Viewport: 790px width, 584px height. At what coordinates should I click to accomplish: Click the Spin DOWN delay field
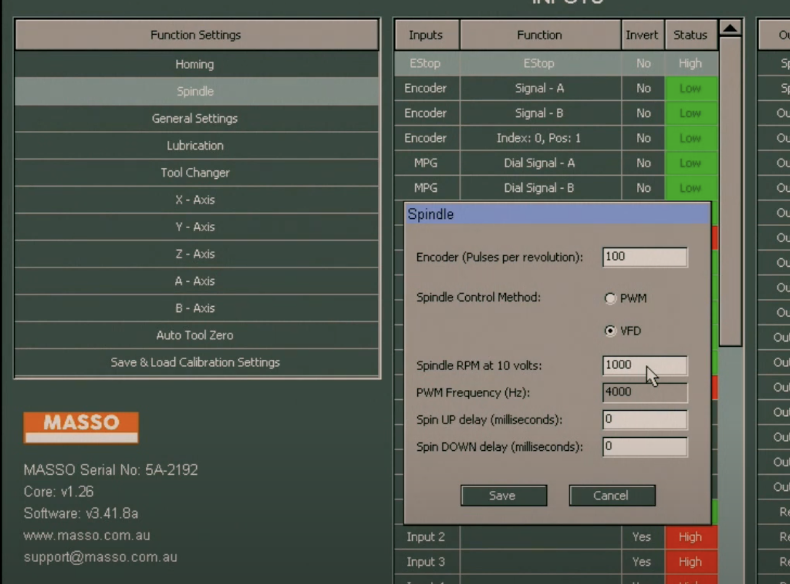644,447
